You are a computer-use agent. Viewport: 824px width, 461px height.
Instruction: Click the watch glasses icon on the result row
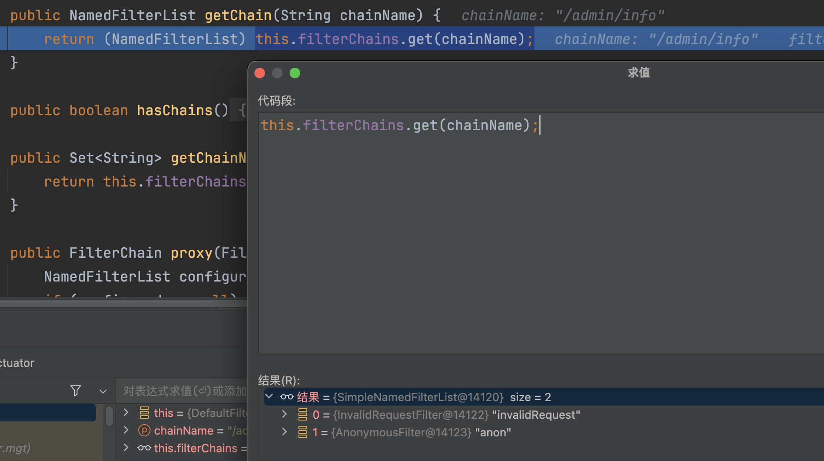(287, 397)
